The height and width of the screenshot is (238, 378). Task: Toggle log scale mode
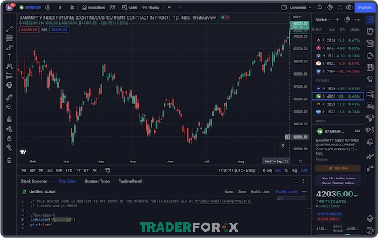(x=294, y=170)
